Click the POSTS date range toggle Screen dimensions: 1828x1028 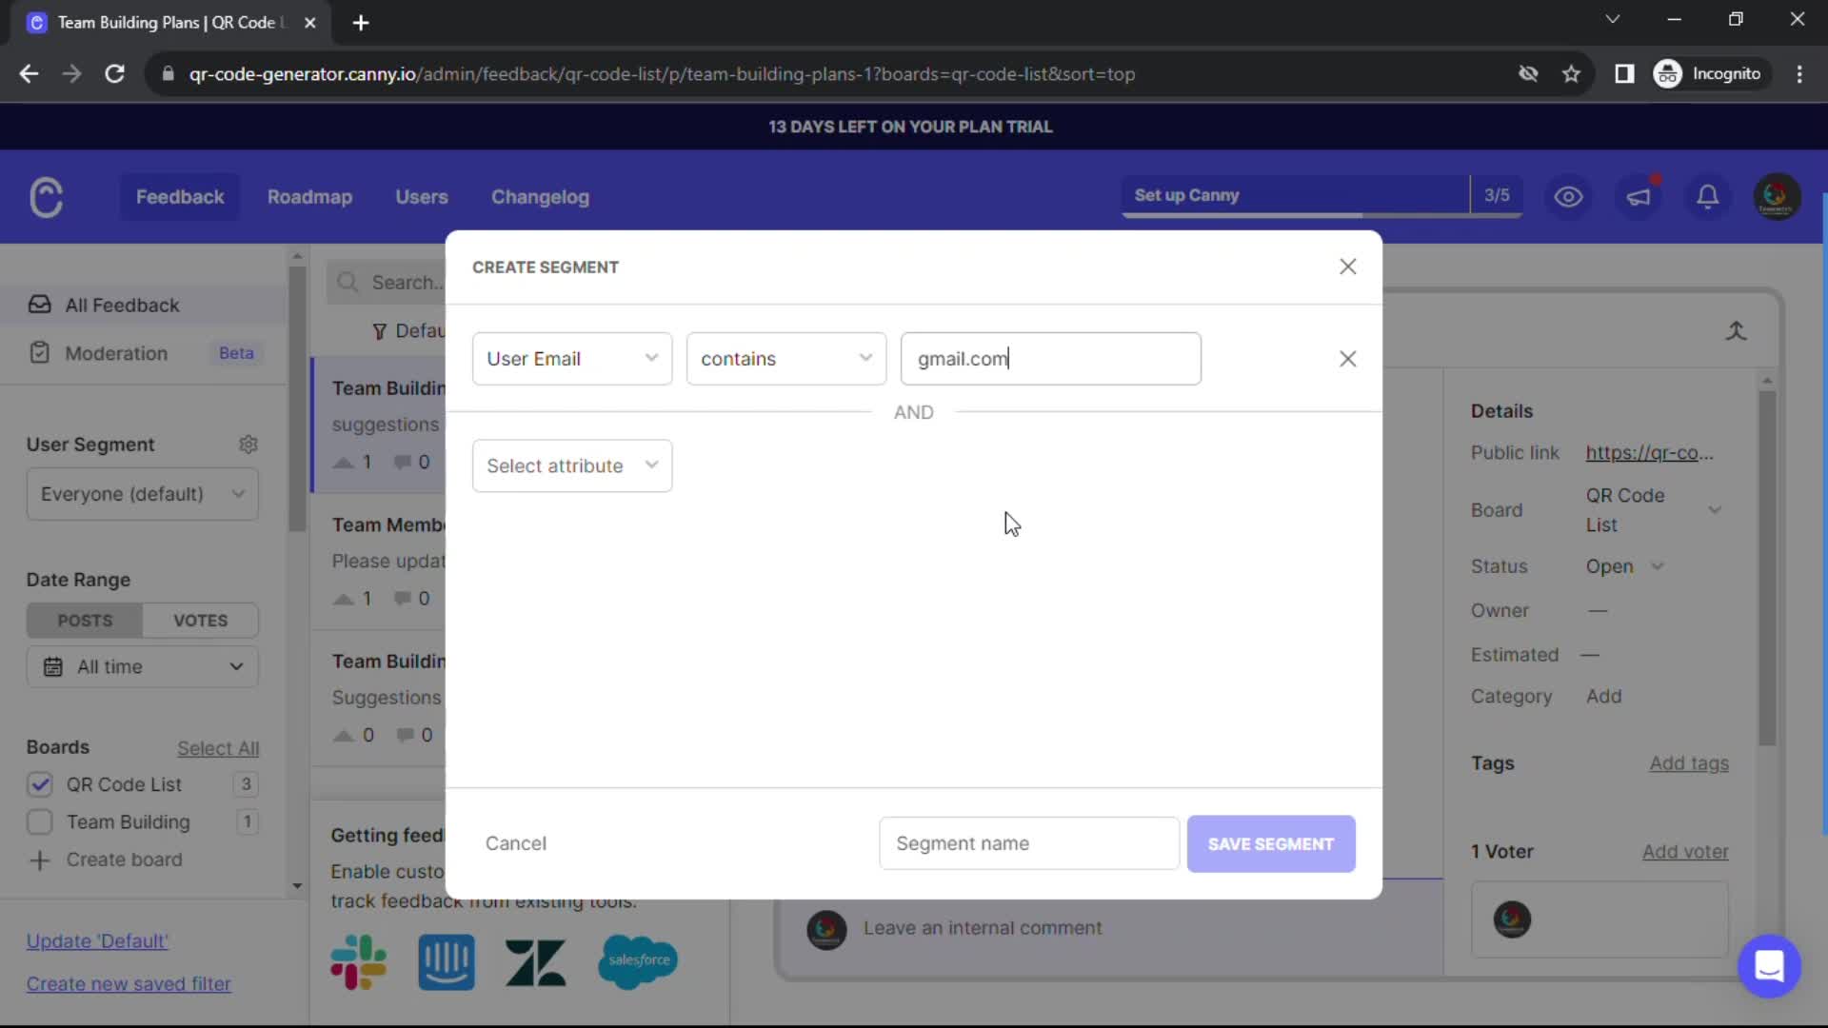click(84, 620)
